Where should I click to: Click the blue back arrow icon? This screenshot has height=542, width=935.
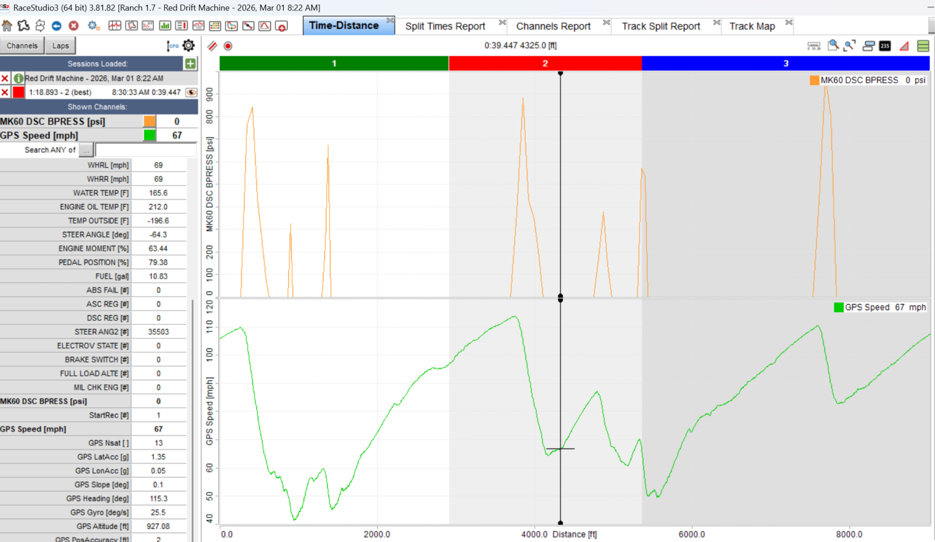coord(56,26)
